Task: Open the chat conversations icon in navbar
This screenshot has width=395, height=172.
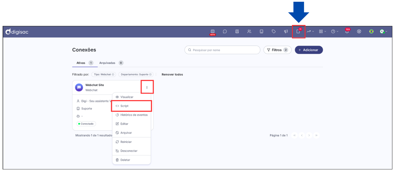Action: (225, 31)
